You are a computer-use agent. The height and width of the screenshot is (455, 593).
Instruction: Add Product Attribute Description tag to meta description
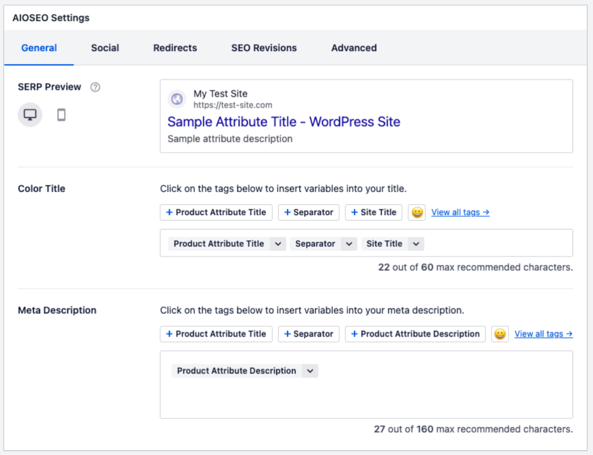point(415,334)
